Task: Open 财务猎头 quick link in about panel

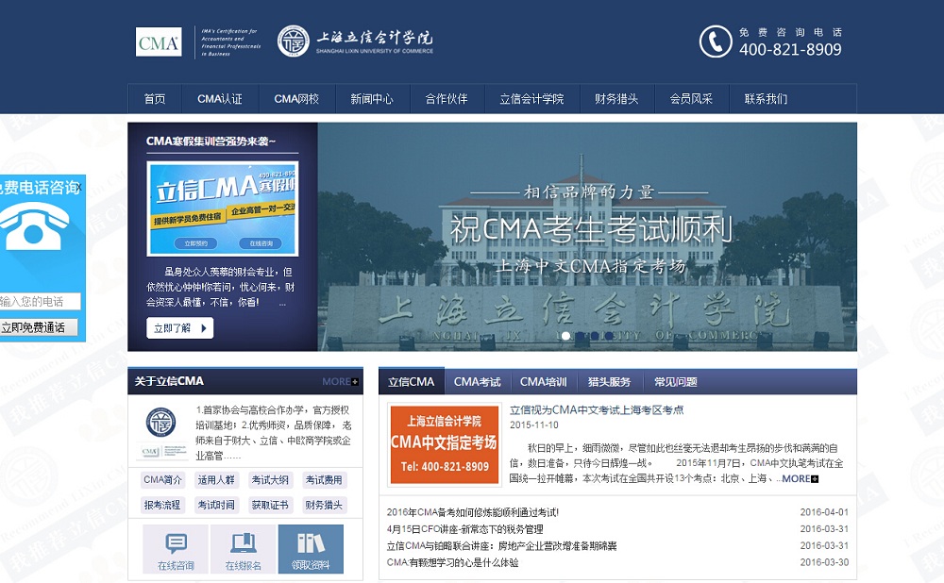Action: click(x=324, y=506)
